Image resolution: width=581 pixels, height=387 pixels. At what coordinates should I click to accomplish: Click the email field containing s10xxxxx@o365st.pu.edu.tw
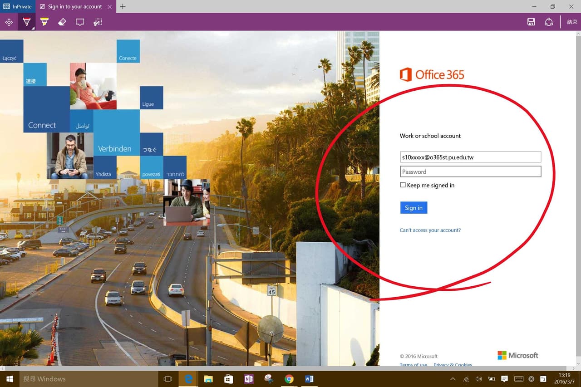[471, 157]
